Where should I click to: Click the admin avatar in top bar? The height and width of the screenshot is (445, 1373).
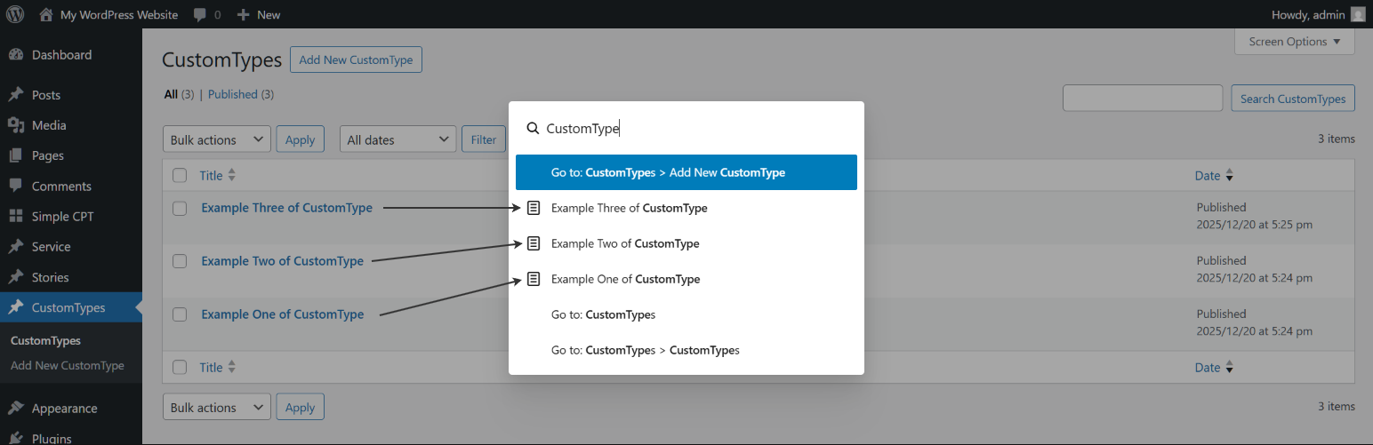(x=1357, y=14)
